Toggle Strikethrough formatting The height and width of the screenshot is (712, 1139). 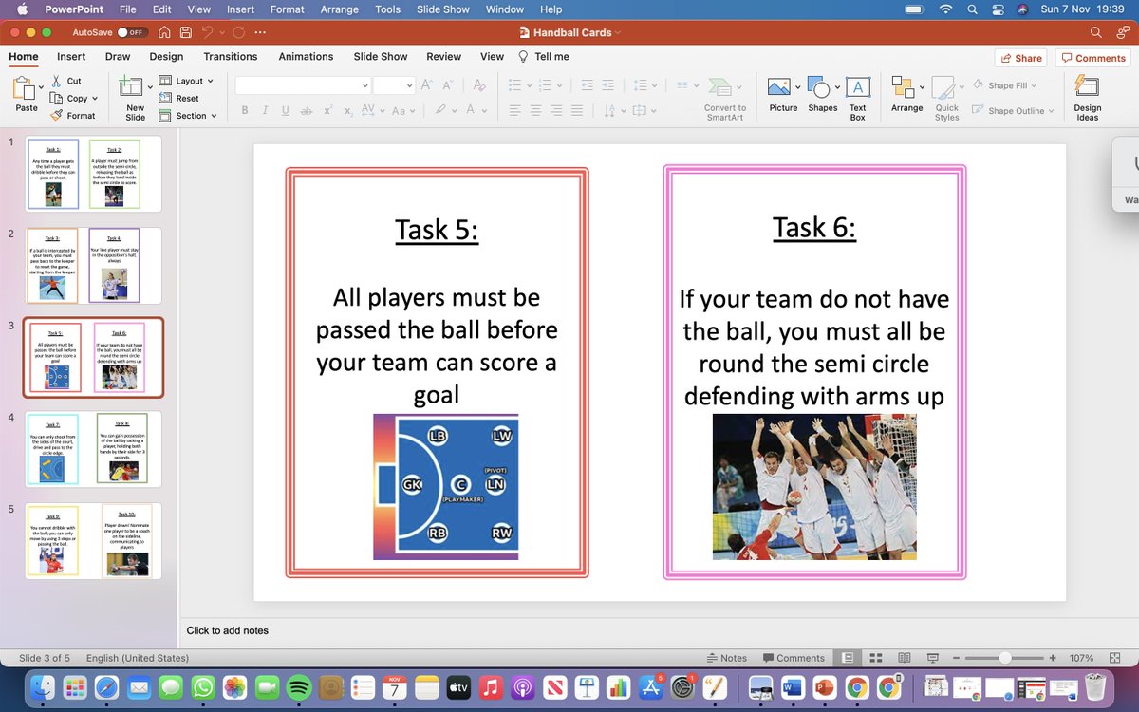tap(306, 111)
